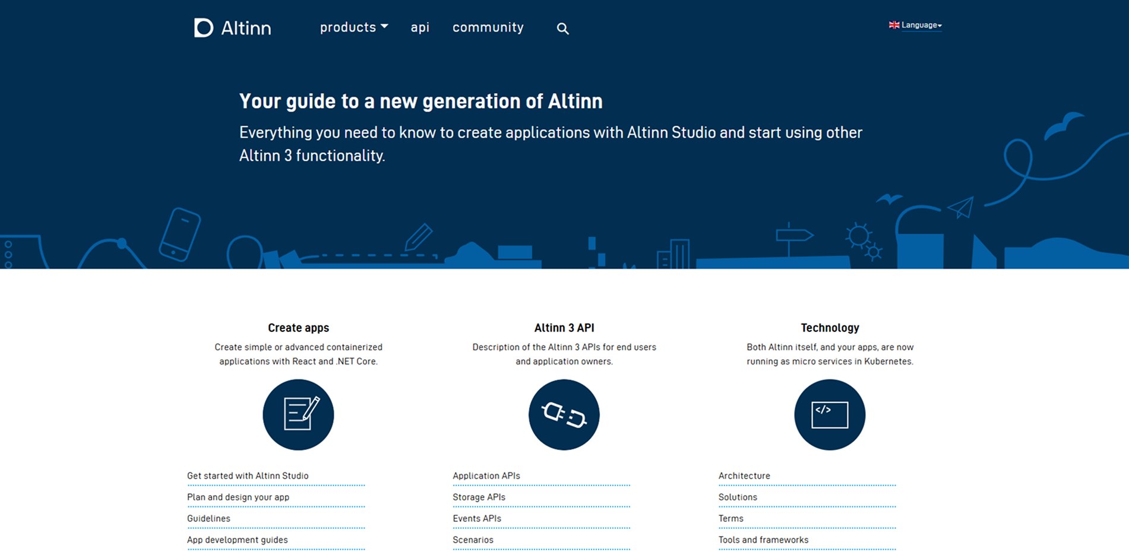This screenshot has width=1129, height=558.
Task: Open the Events APIs link
Action: click(x=477, y=518)
